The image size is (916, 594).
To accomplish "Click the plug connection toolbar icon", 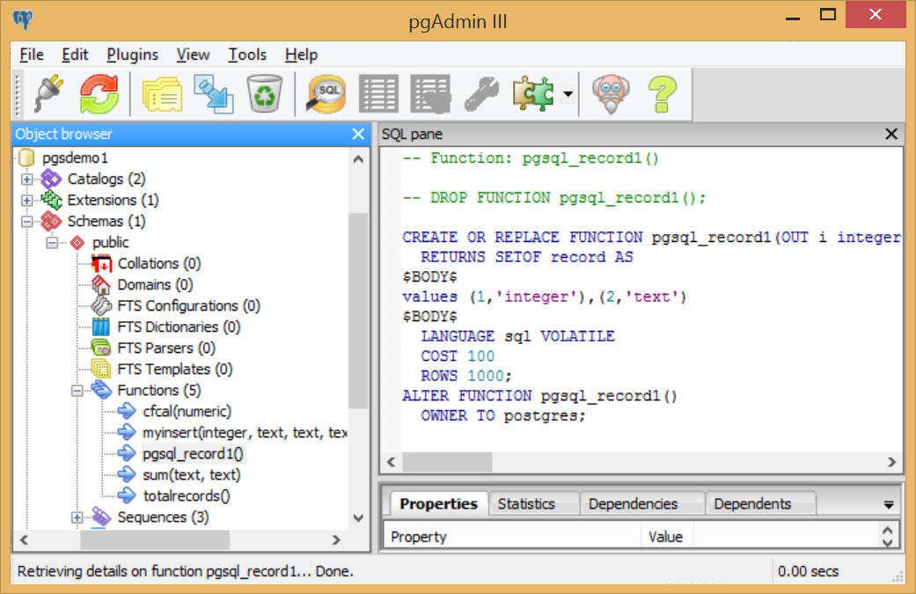I will [49, 93].
